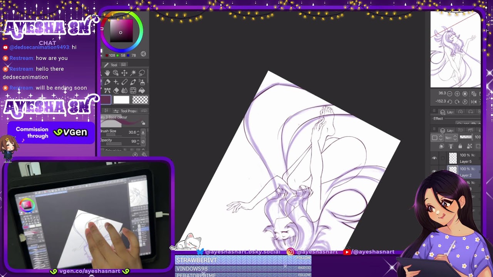This screenshot has width=493, height=277.
Task: Select the Fill bucket tool
Action: pyautogui.click(x=142, y=91)
